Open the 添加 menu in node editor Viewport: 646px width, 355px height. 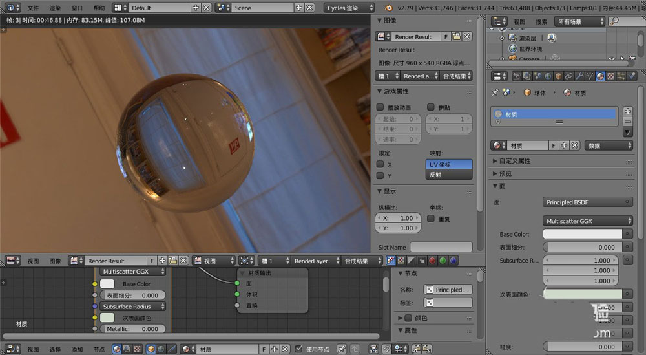tap(77, 349)
